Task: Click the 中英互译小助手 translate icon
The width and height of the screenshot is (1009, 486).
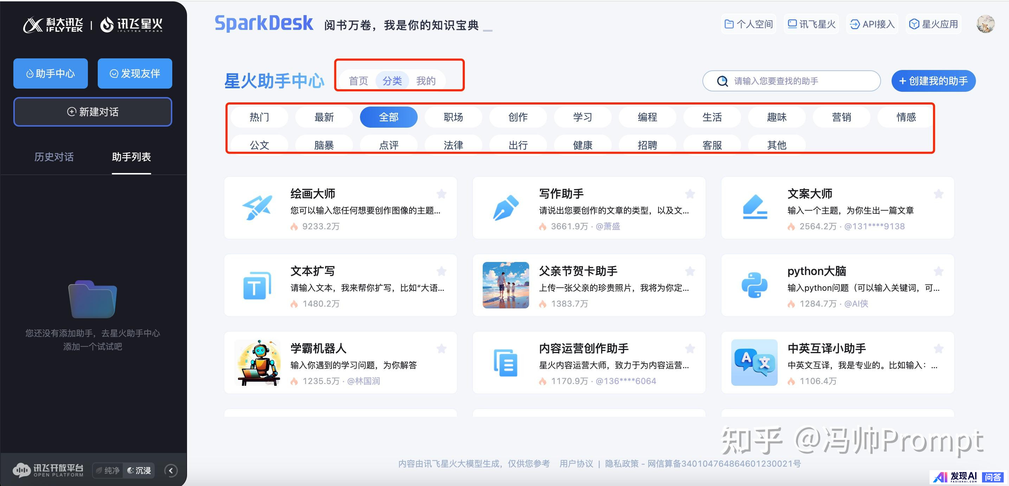Action: [754, 363]
